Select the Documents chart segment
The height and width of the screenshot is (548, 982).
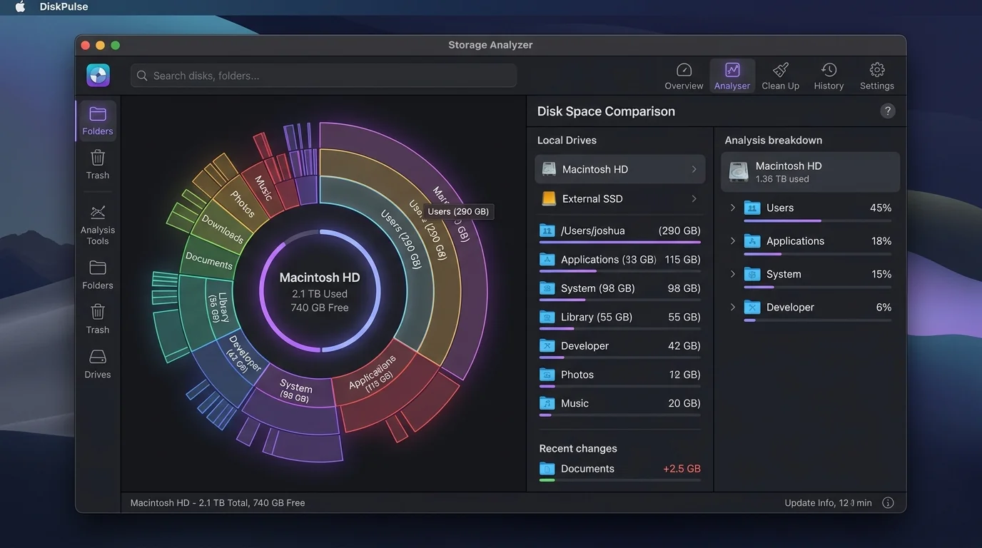click(209, 261)
